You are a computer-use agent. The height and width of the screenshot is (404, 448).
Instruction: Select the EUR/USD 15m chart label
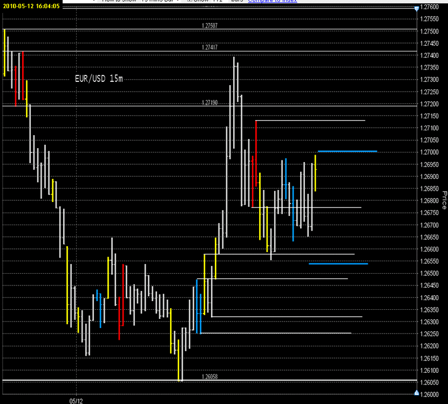click(99, 79)
